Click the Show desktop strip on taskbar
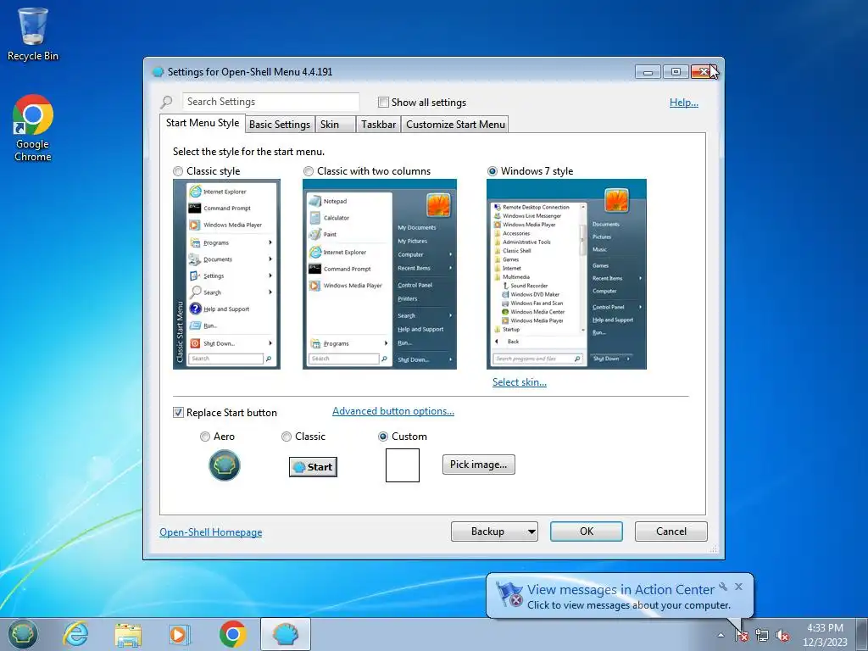This screenshot has height=651, width=868. click(862, 634)
